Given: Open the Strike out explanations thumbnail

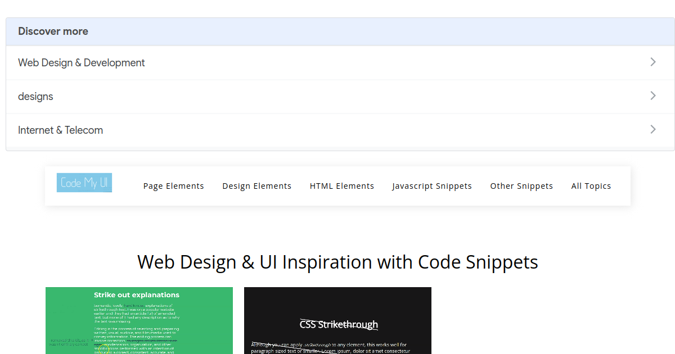Looking at the screenshot, I should pos(139,321).
